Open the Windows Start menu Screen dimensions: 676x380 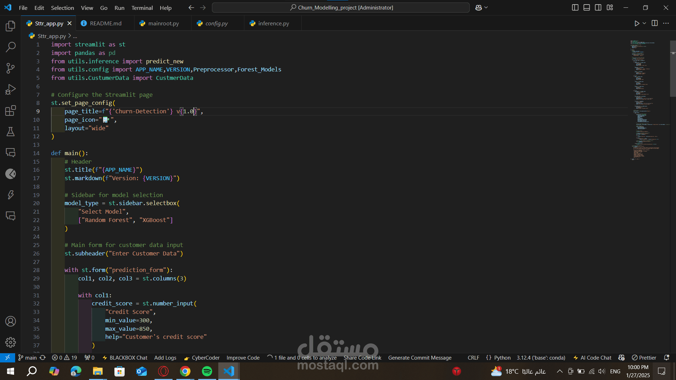[11, 371]
